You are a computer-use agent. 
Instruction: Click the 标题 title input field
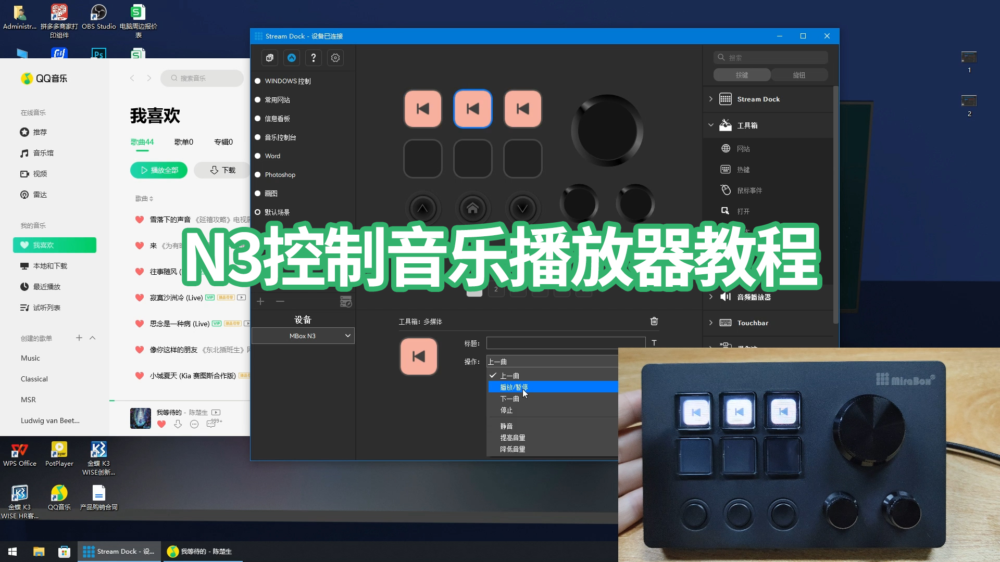point(566,343)
